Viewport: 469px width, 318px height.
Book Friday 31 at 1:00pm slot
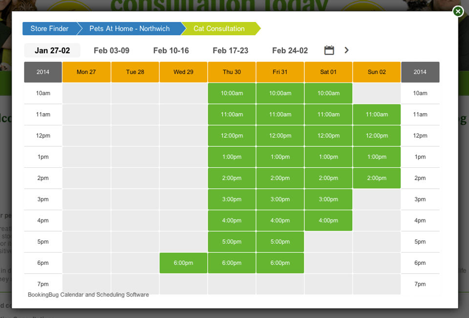pos(280,157)
